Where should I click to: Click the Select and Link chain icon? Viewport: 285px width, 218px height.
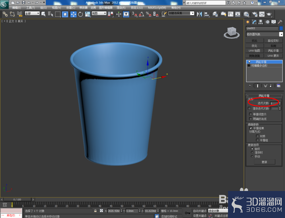click(x=5, y=14)
